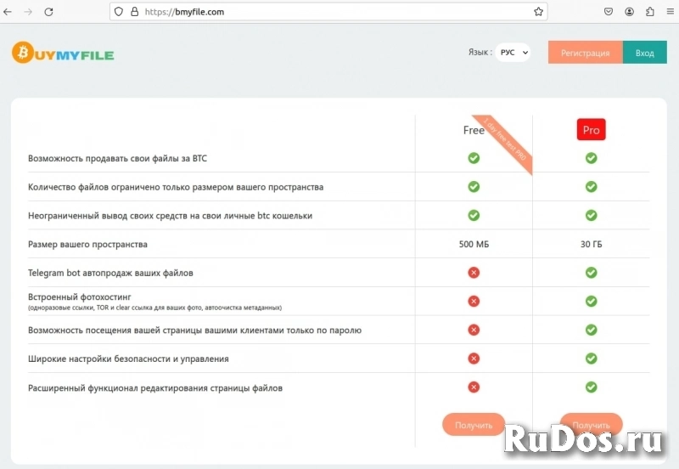Click Free plan checkmark for selling files for BTC

474,158
